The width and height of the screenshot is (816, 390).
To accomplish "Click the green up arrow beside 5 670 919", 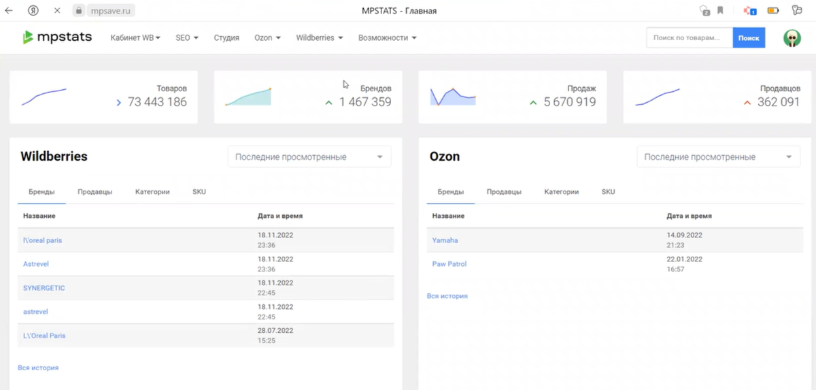I will pyautogui.click(x=533, y=103).
